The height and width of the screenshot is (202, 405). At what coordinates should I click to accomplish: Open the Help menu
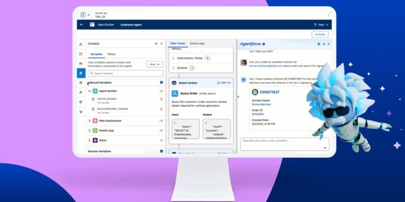pyautogui.click(x=321, y=25)
